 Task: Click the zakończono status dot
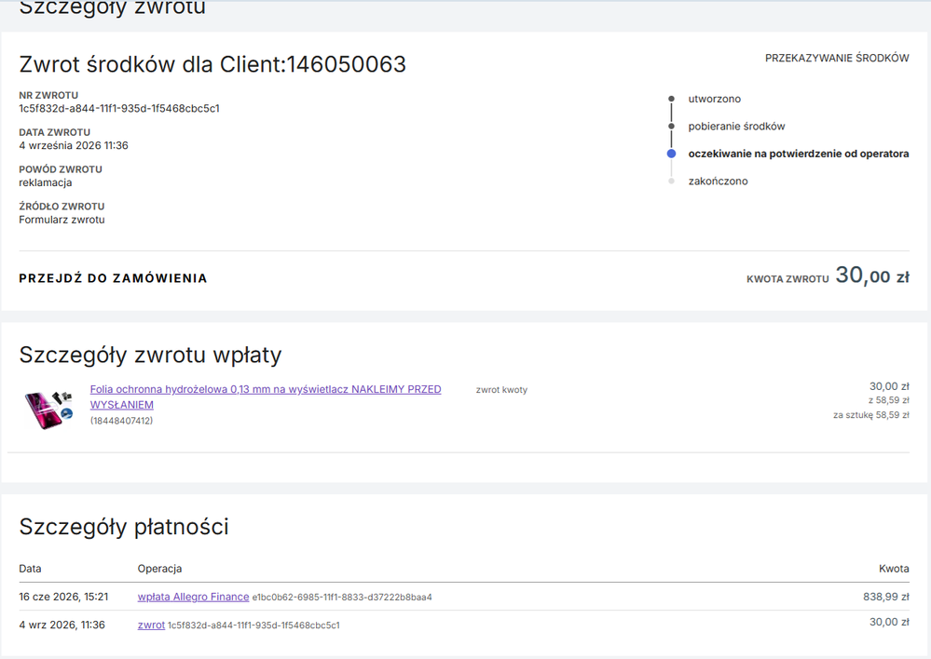(672, 181)
